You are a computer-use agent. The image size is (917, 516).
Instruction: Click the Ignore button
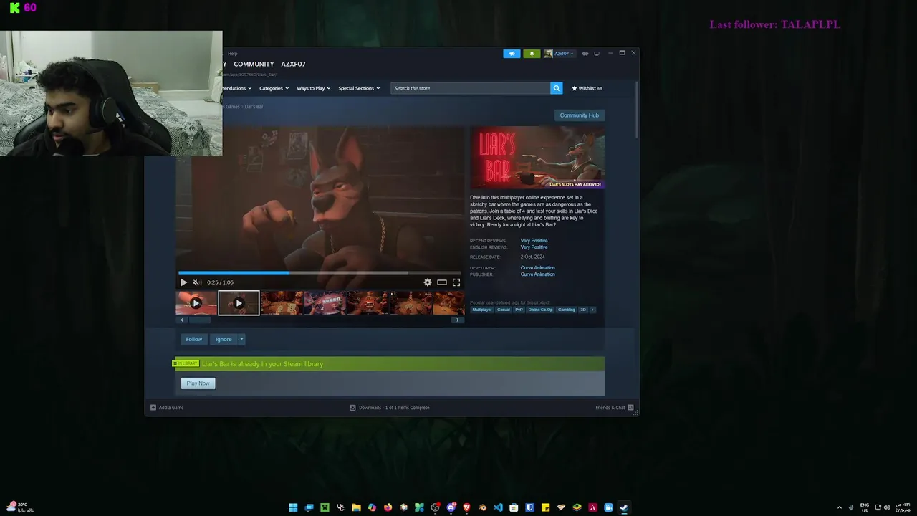pyautogui.click(x=224, y=339)
